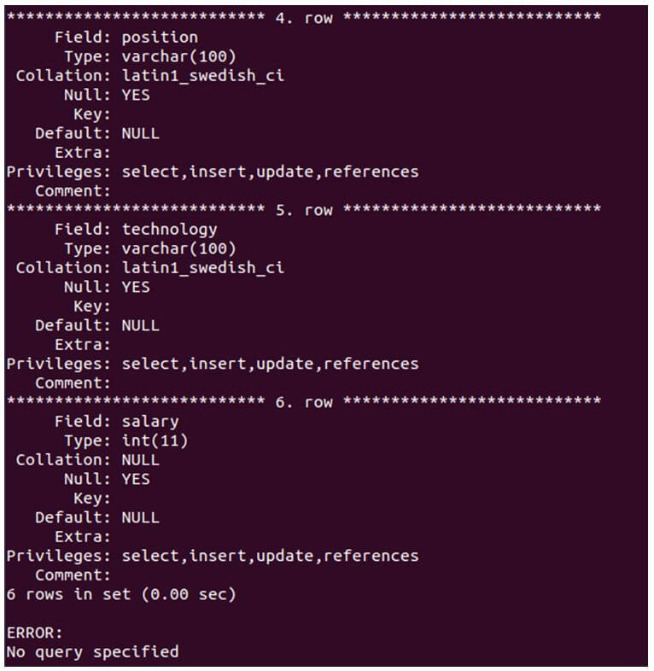Click the "int(11)" type value
Image resolution: width=654 pixels, height=671 pixels.
pos(155,441)
